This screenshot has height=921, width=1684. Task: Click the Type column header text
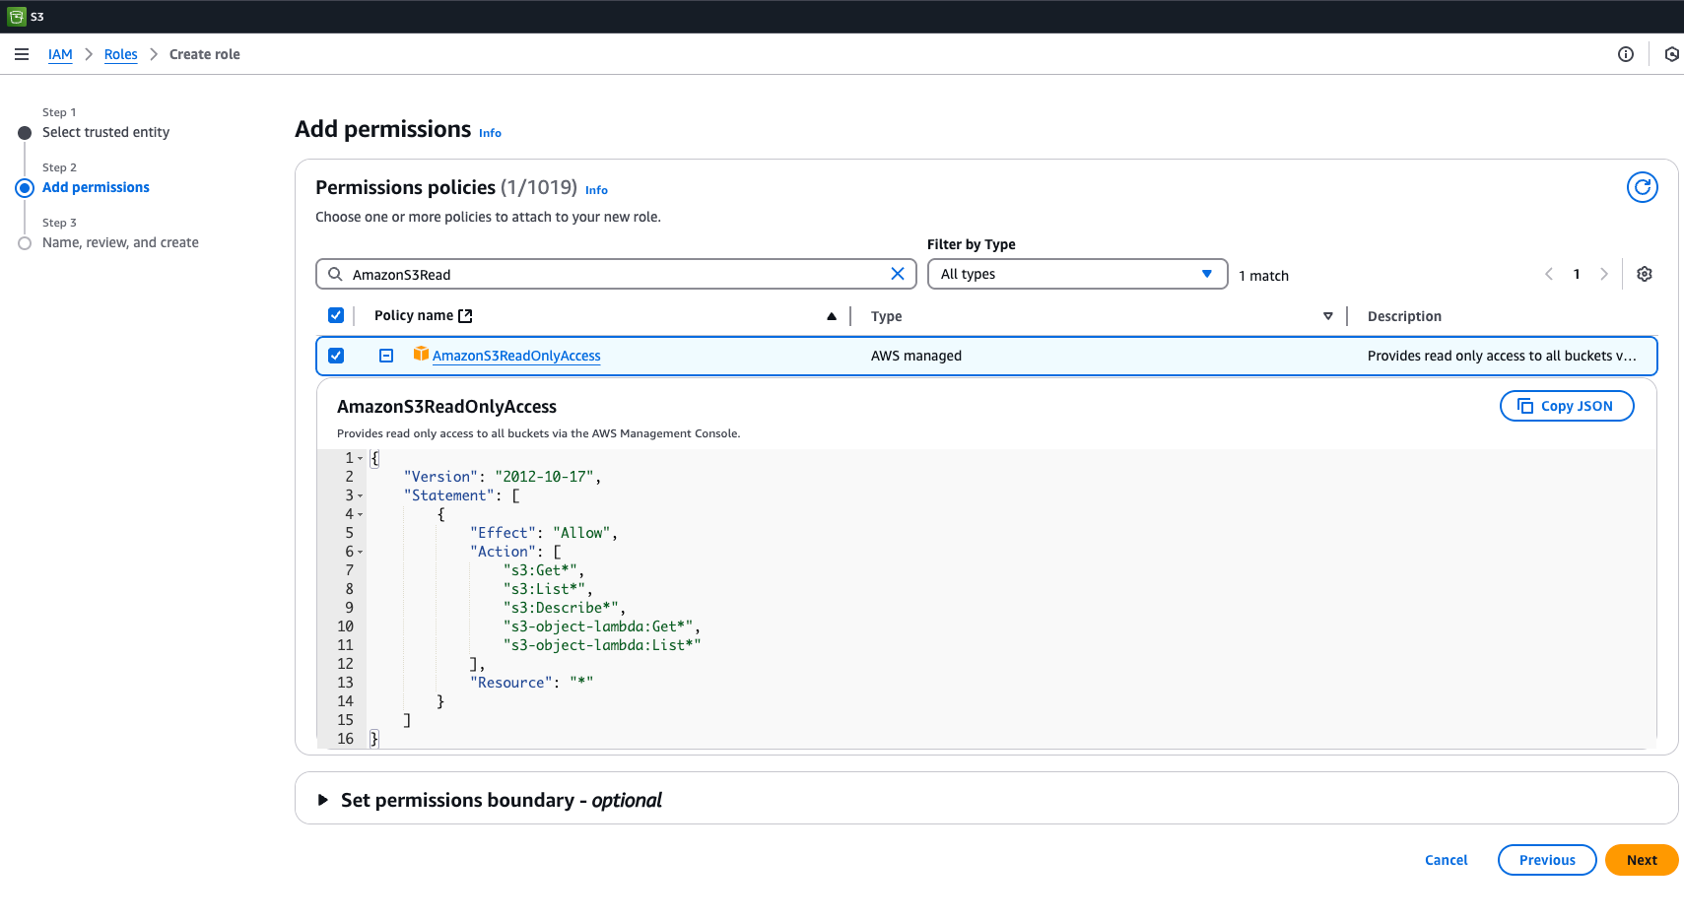[886, 316]
